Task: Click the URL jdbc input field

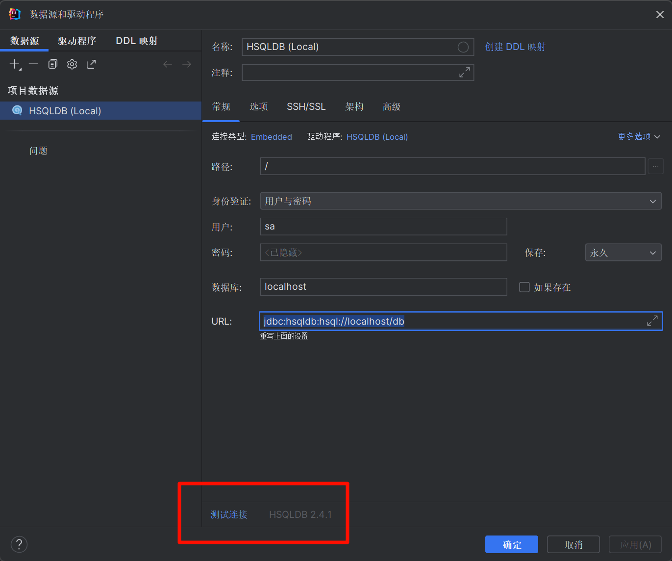Action: coord(461,321)
